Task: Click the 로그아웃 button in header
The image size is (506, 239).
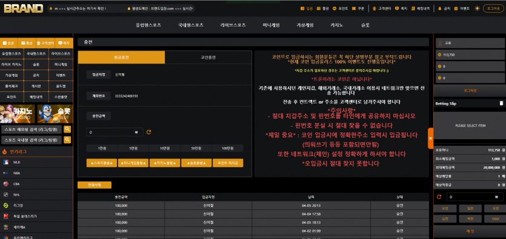Action: [x=493, y=8]
